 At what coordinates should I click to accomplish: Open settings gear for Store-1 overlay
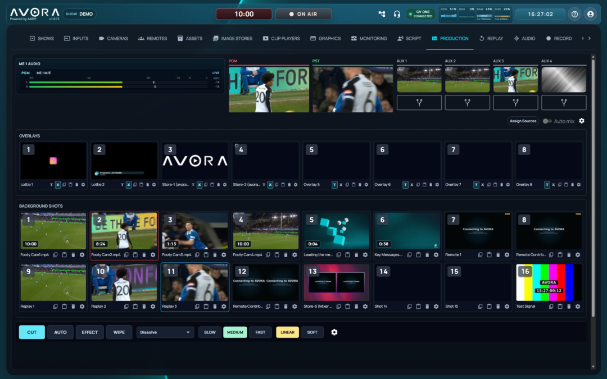(224, 185)
